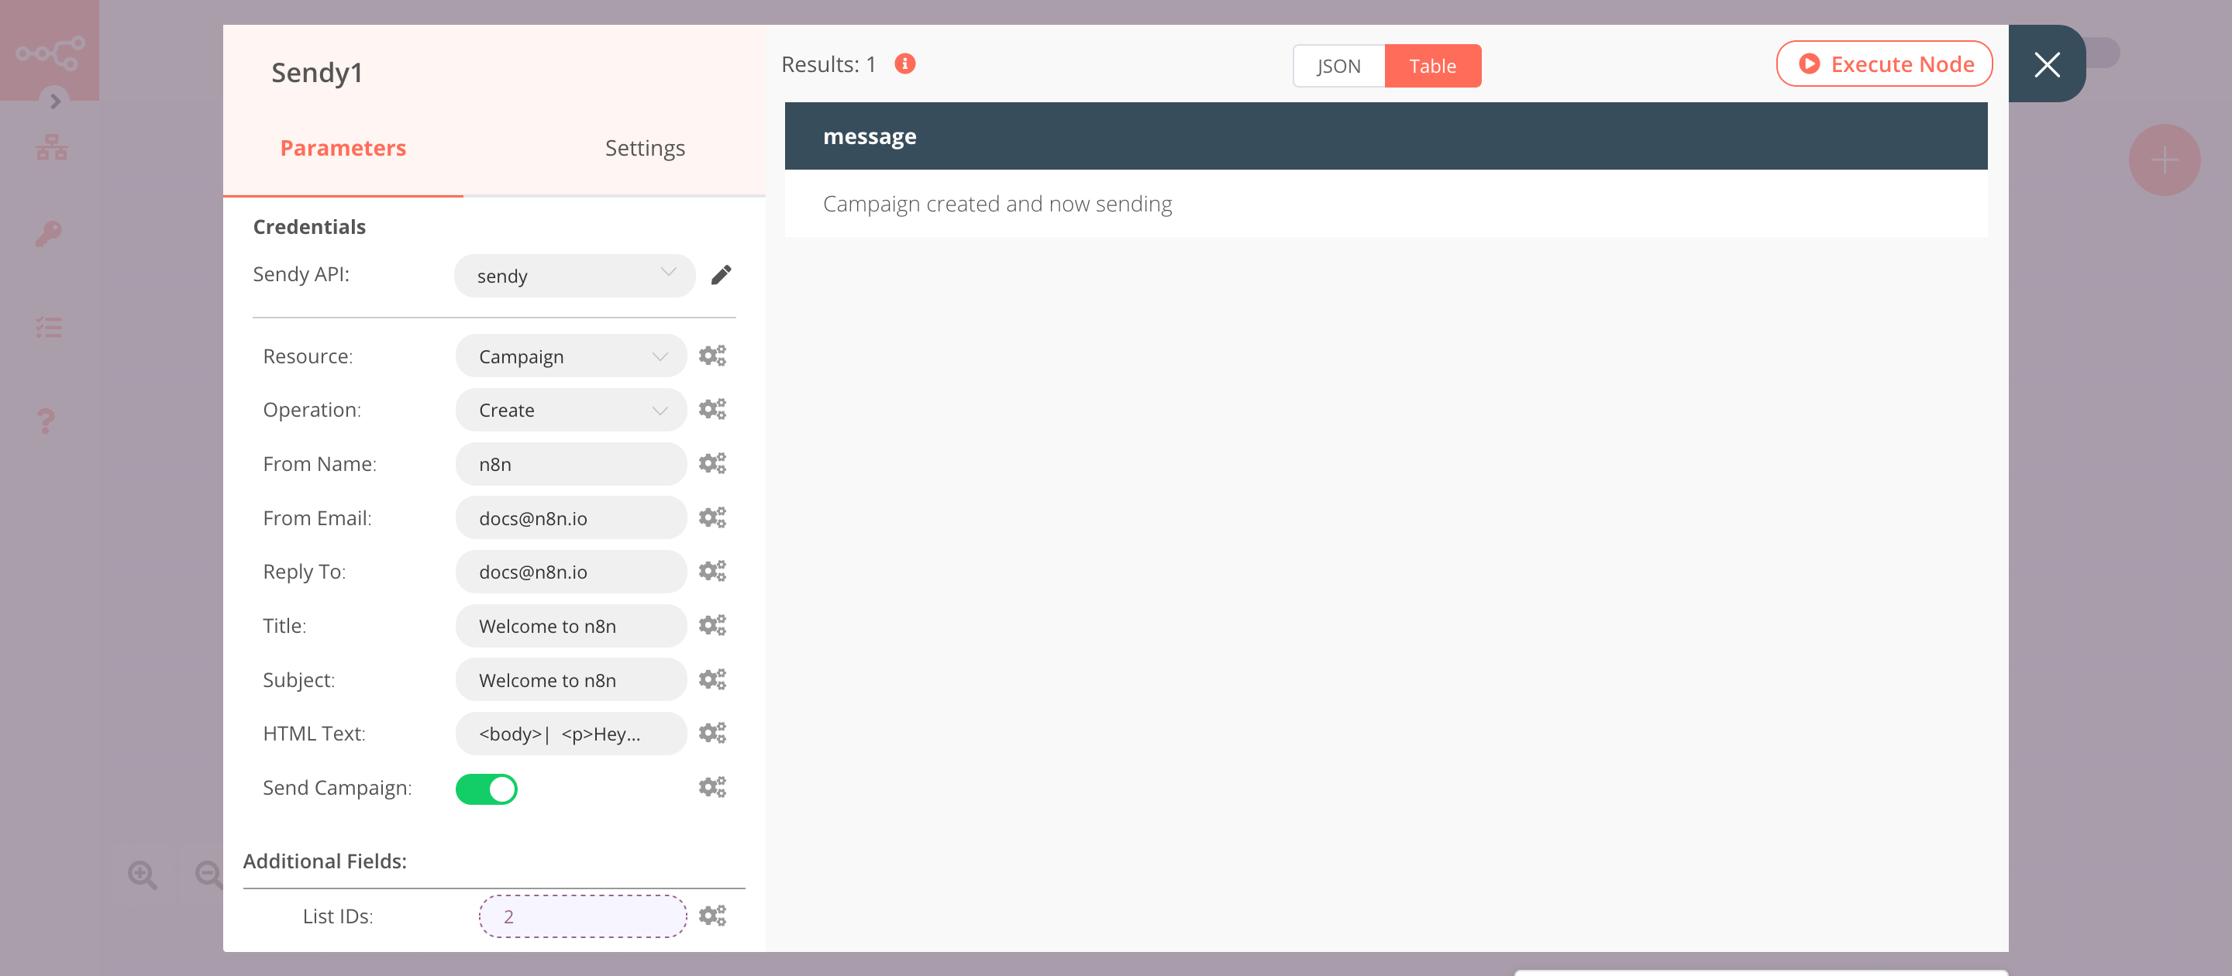Switch to the Settings tab
Image resolution: width=2232 pixels, height=976 pixels.
(645, 146)
